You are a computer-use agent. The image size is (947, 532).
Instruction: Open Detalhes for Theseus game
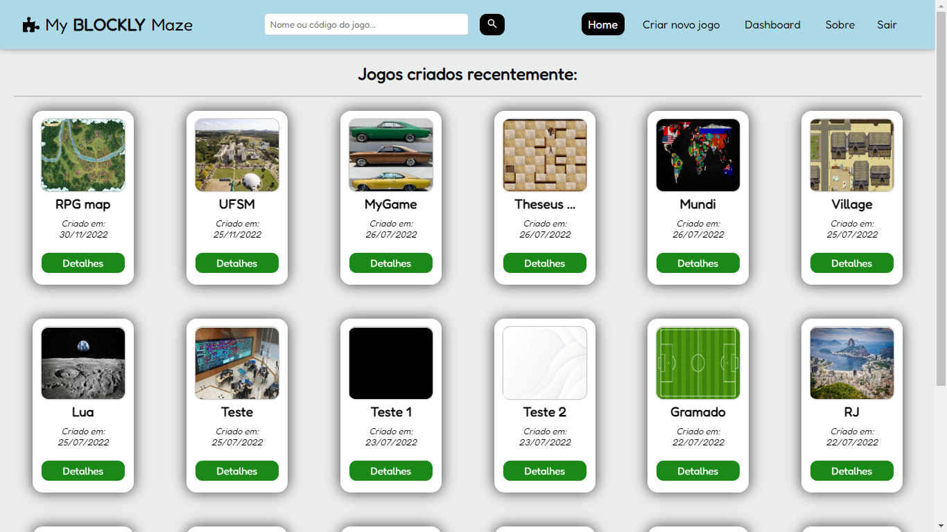coord(545,263)
